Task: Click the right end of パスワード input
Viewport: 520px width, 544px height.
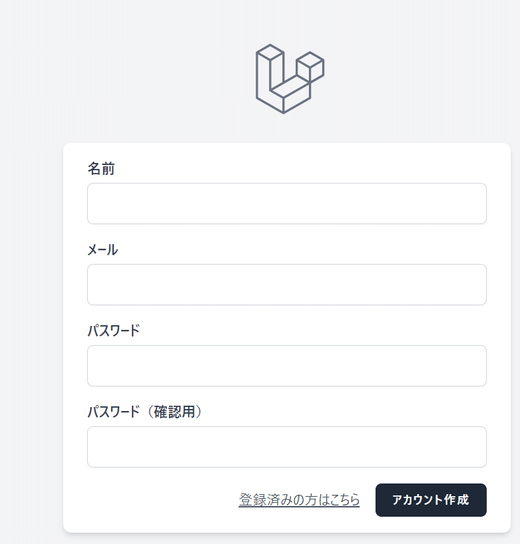Action: [x=476, y=366]
